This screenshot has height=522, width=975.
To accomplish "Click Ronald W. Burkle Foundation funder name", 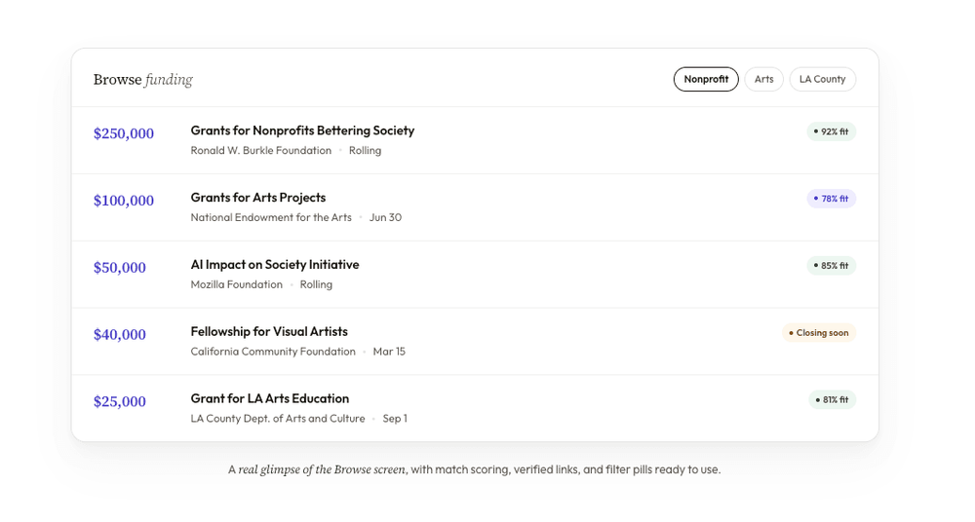I will click(261, 151).
